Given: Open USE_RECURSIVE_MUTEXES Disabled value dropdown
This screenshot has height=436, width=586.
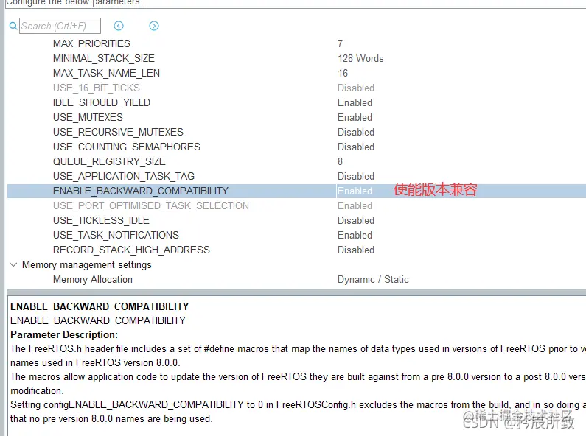Looking at the screenshot, I should tap(356, 132).
